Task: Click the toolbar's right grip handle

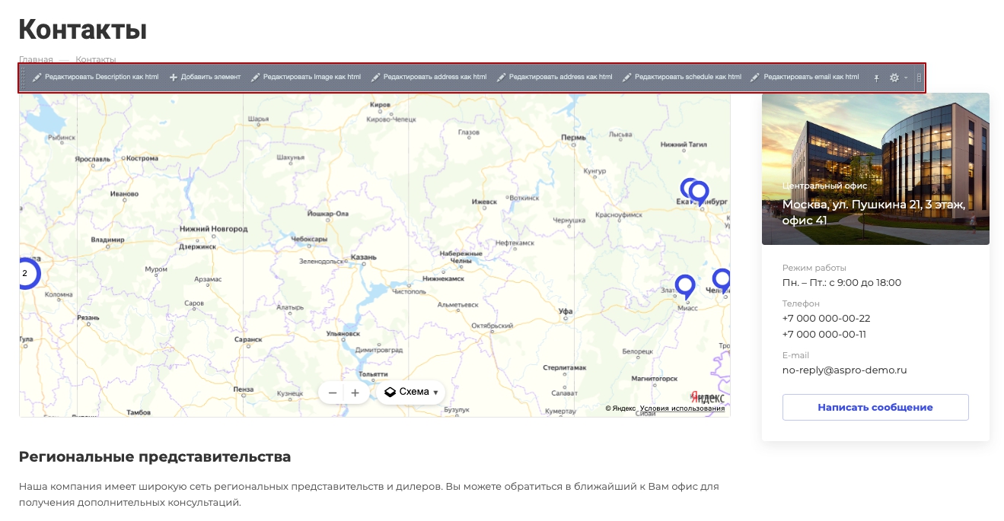Action: click(919, 78)
